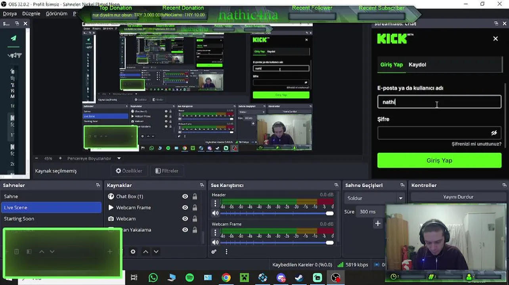Open advanced audio properties gears icon
Screen dimensions: 509x285
click(214, 251)
